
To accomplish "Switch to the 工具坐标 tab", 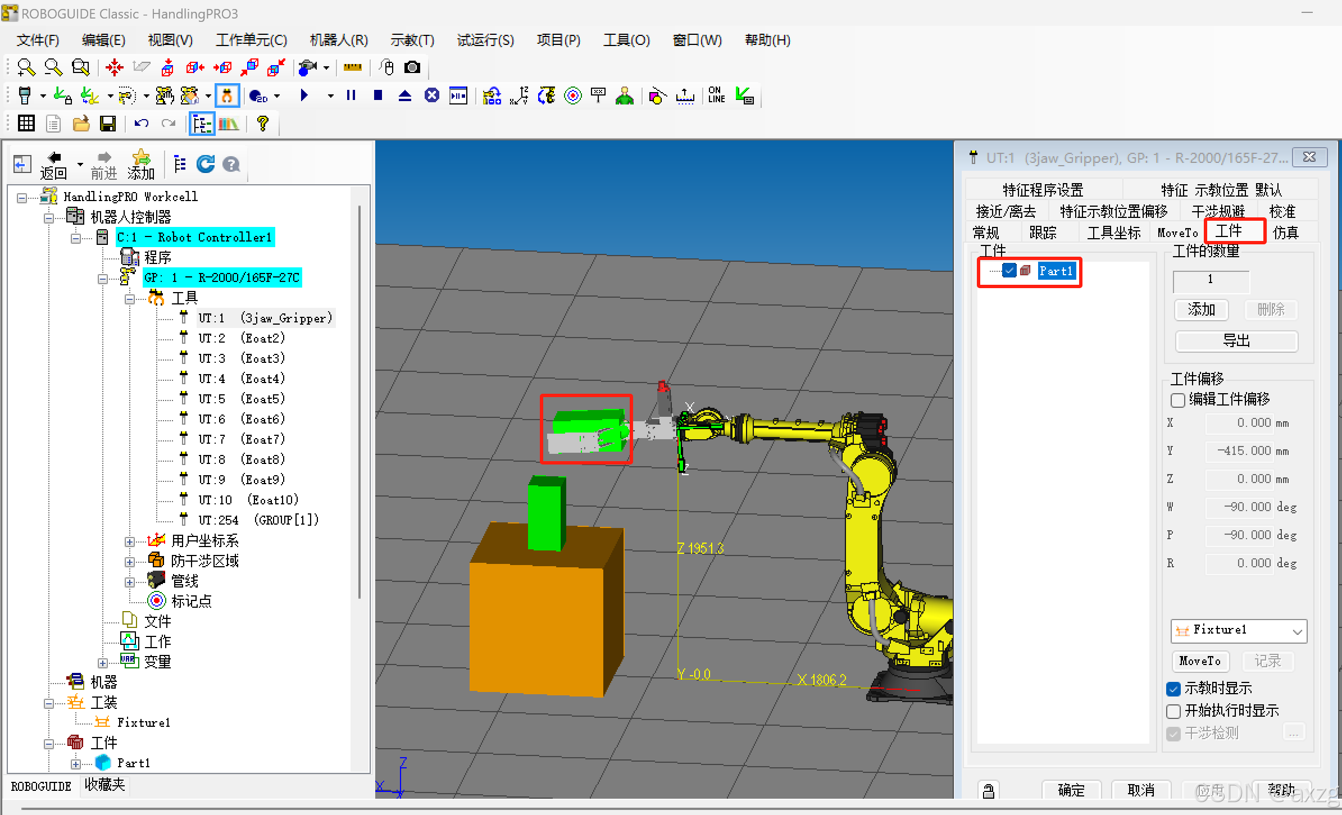I will coord(1113,233).
